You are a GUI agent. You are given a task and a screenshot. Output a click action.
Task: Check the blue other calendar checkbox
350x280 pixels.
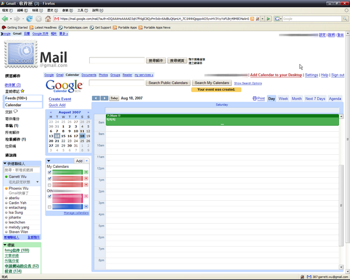[x=50, y=207]
